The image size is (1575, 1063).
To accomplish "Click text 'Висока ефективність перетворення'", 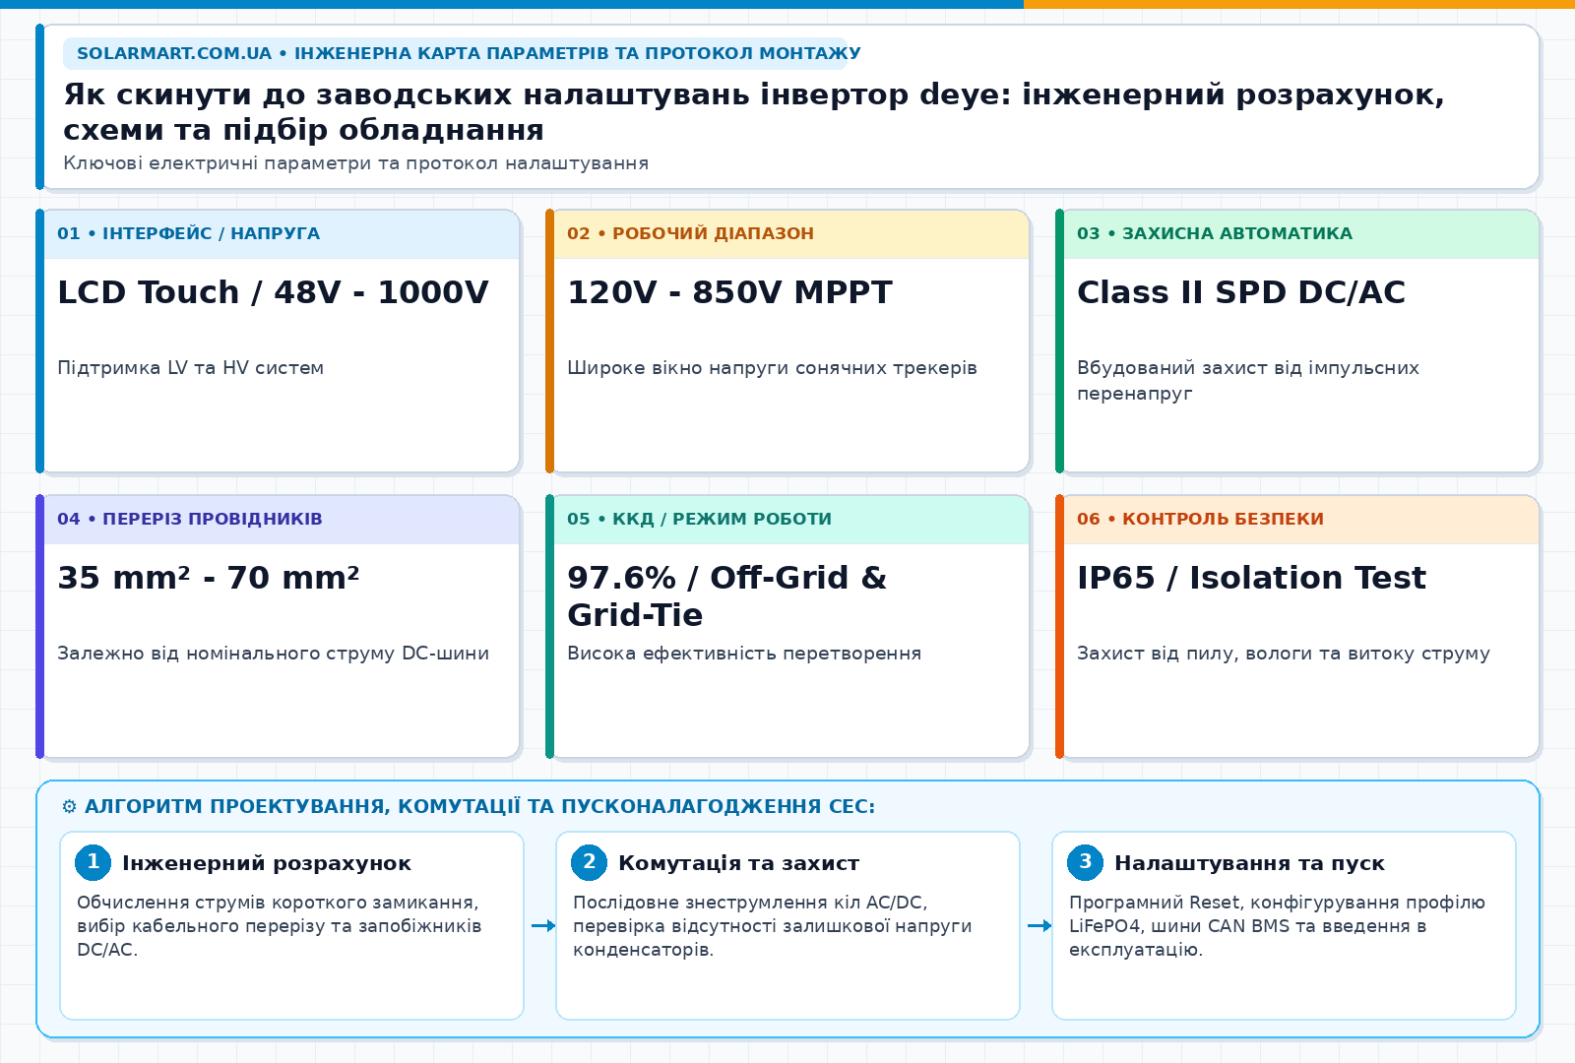I will (x=744, y=654).
